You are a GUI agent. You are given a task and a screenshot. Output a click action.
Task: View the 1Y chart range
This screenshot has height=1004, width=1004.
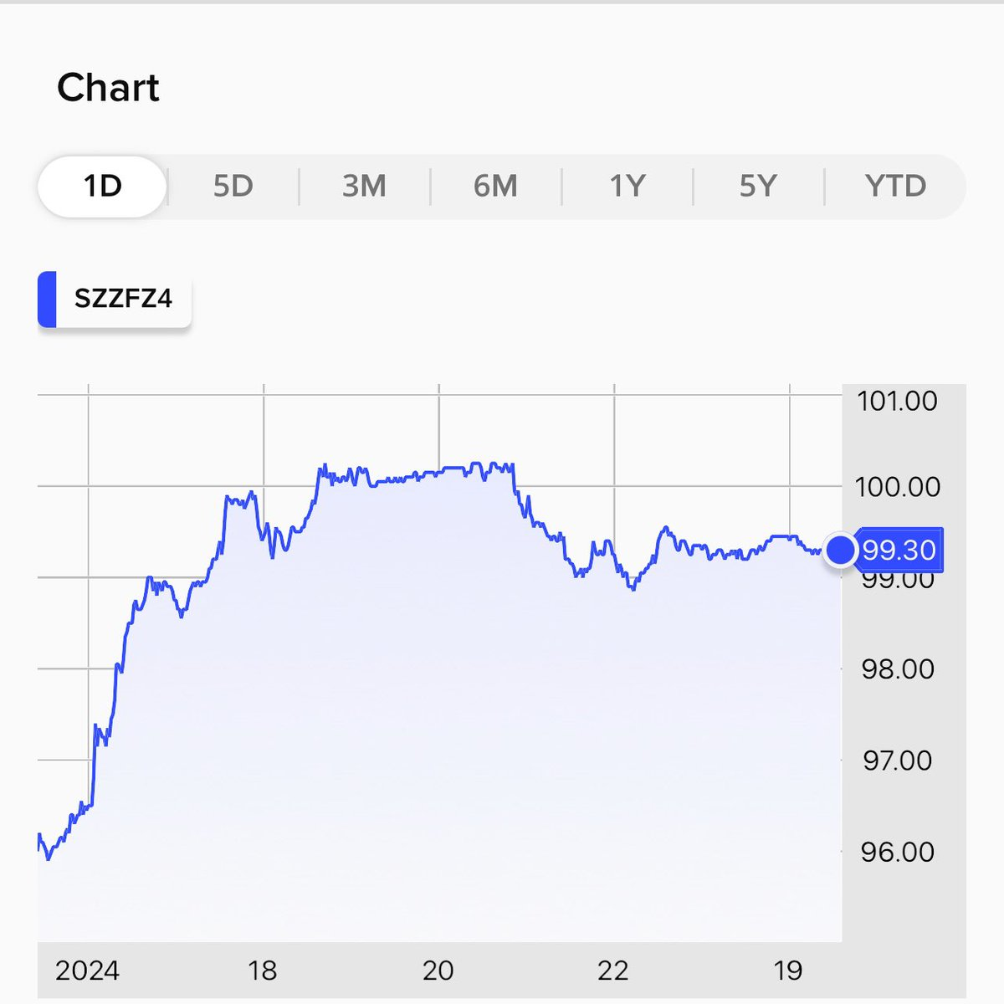point(627,186)
